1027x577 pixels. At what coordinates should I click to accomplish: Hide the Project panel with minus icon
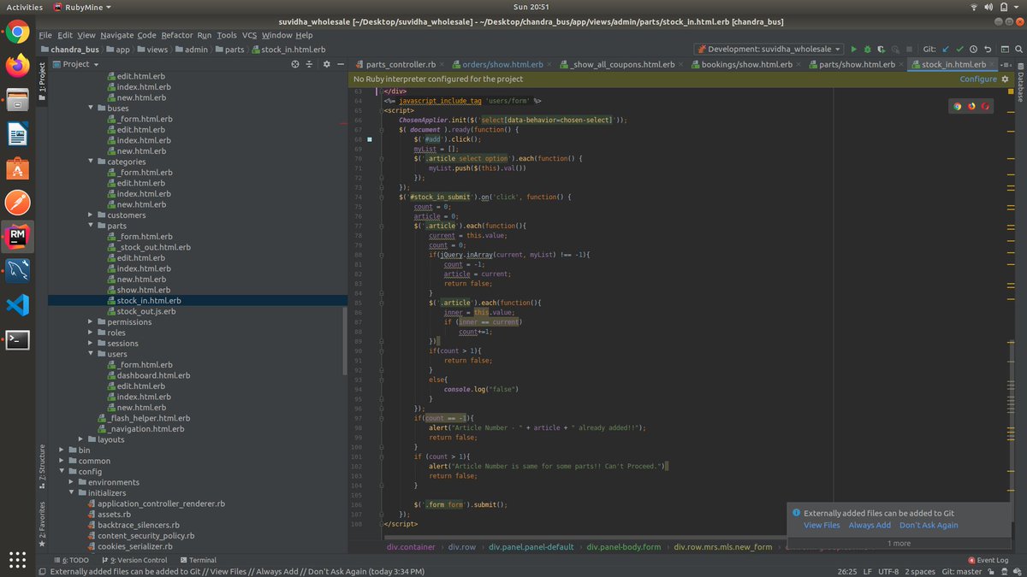pyautogui.click(x=339, y=64)
